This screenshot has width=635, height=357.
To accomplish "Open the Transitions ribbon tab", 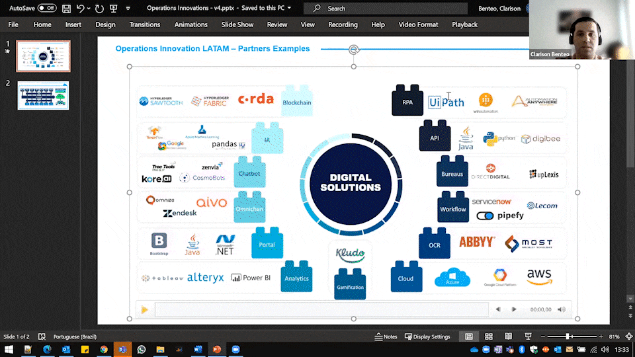I will tap(145, 24).
